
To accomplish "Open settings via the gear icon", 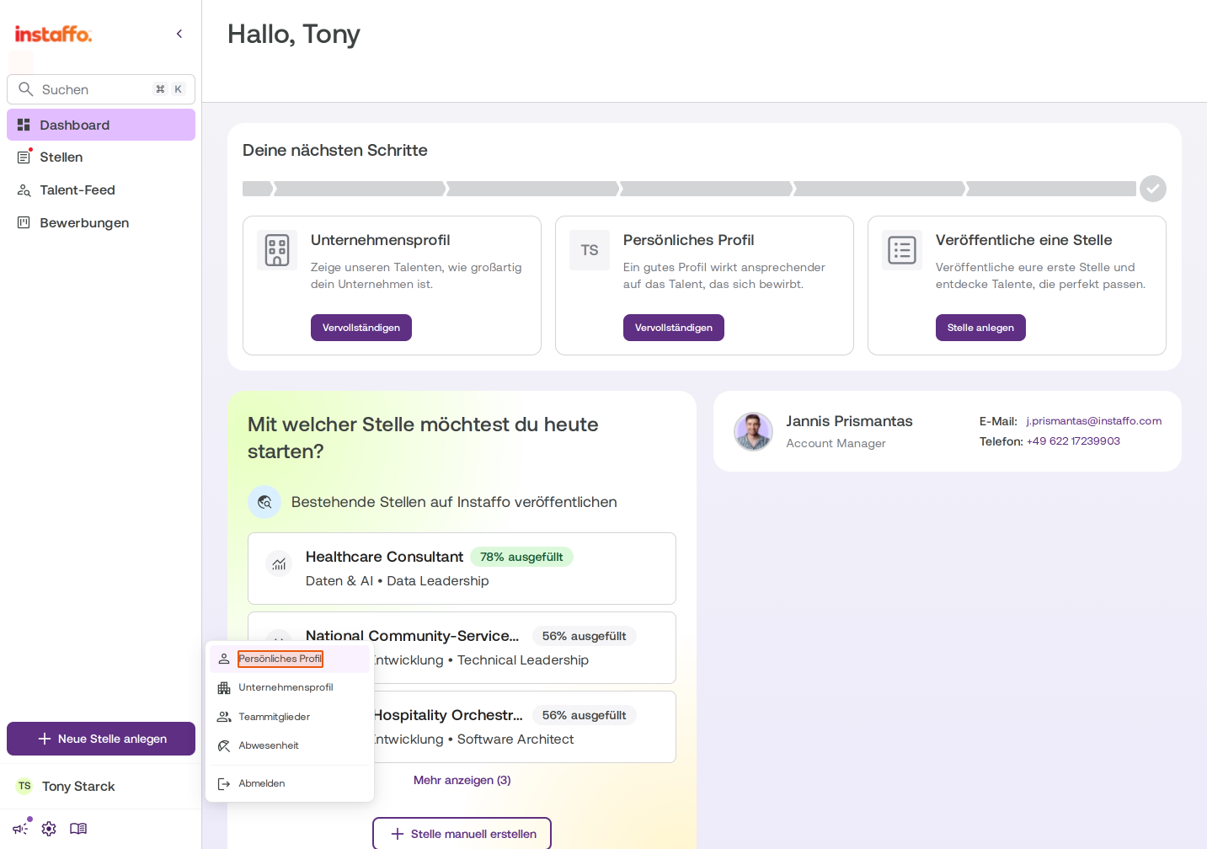I will pyautogui.click(x=49, y=829).
